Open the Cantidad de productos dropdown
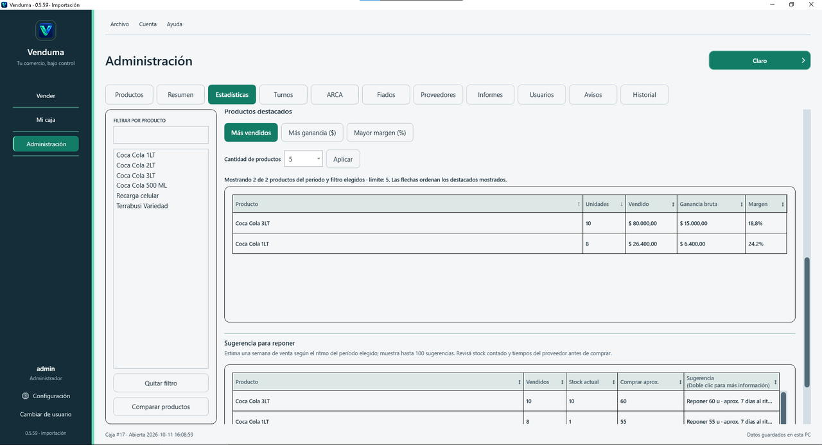This screenshot has width=822, height=445. (x=303, y=159)
